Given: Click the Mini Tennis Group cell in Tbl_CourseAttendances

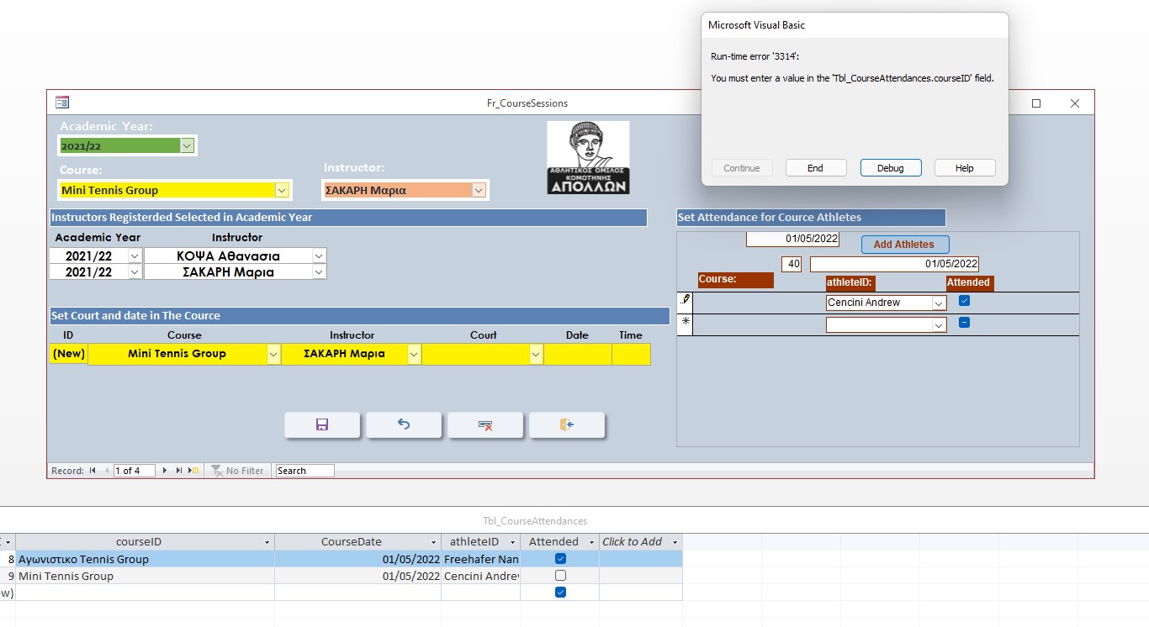Looking at the screenshot, I should pyautogui.click(x=145, y=576).
